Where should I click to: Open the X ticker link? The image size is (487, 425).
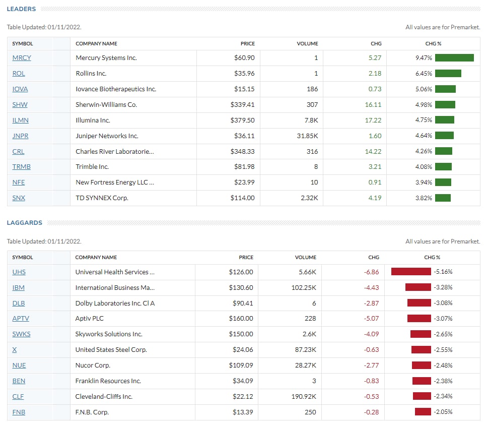(15, 350)
